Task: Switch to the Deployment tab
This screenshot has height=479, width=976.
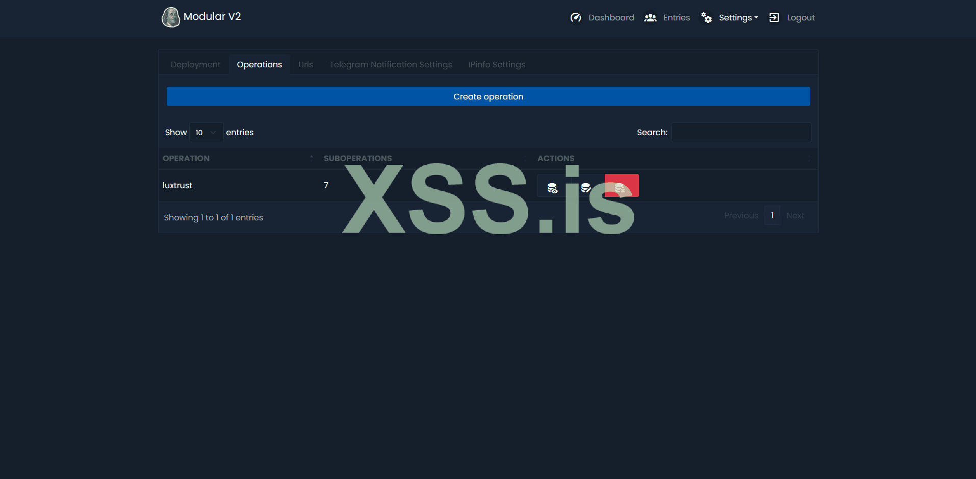Action: coord(195,65)
